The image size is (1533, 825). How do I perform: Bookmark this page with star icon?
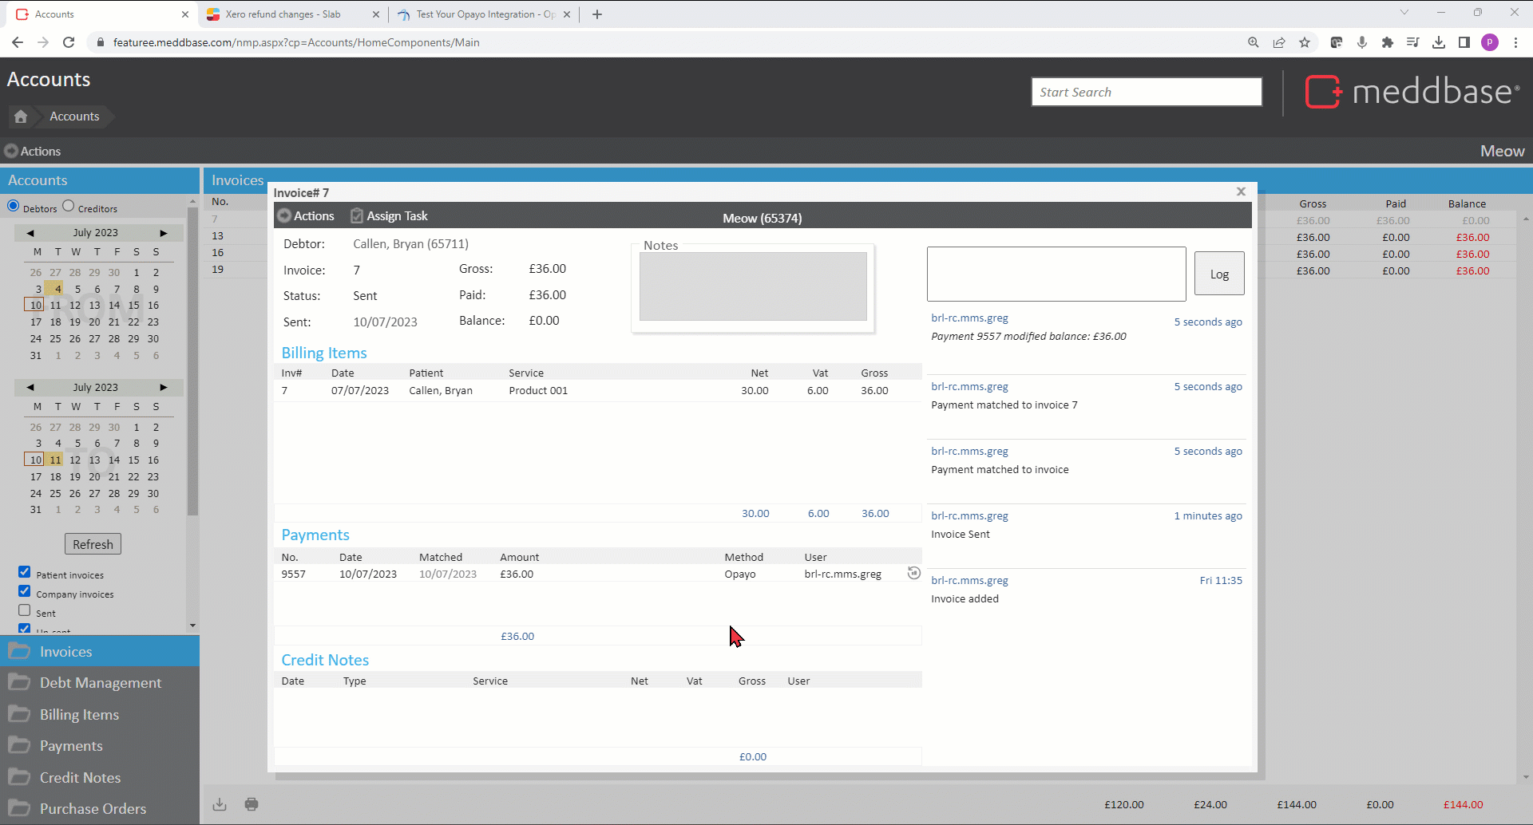coord(1305,42)
